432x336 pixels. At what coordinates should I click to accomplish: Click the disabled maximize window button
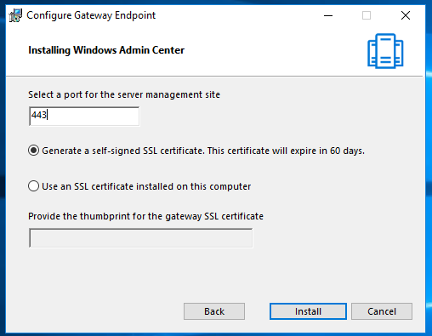point(367,15)
